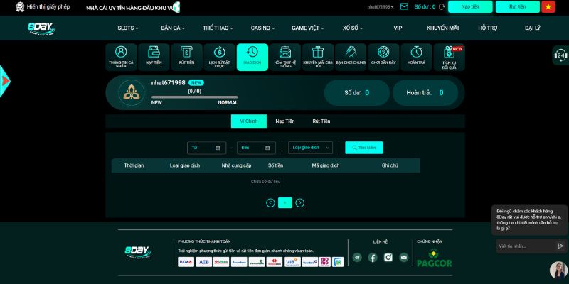This screenshot has width=569, height=284.
Task: Open the Loại giao dịch dropdown
Action: (310, 148)
